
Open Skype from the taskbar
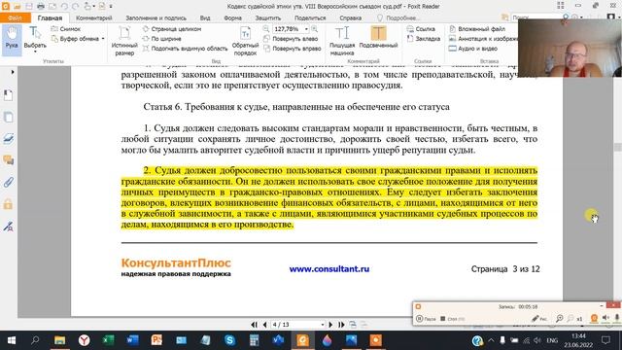pos(229,340)
